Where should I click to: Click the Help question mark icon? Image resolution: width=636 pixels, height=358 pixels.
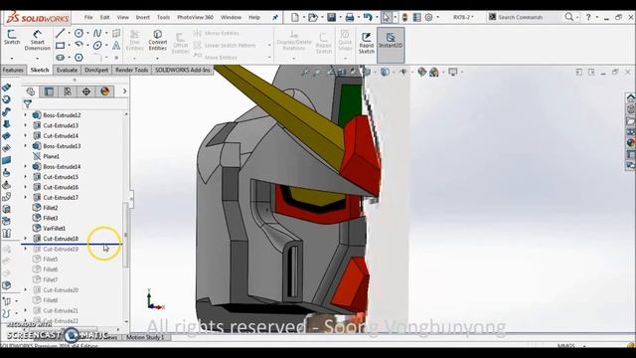tap(588, 17)
